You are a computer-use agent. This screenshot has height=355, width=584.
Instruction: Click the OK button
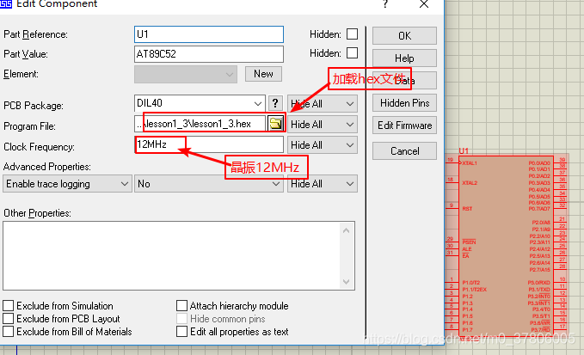[x=404, y=36]
